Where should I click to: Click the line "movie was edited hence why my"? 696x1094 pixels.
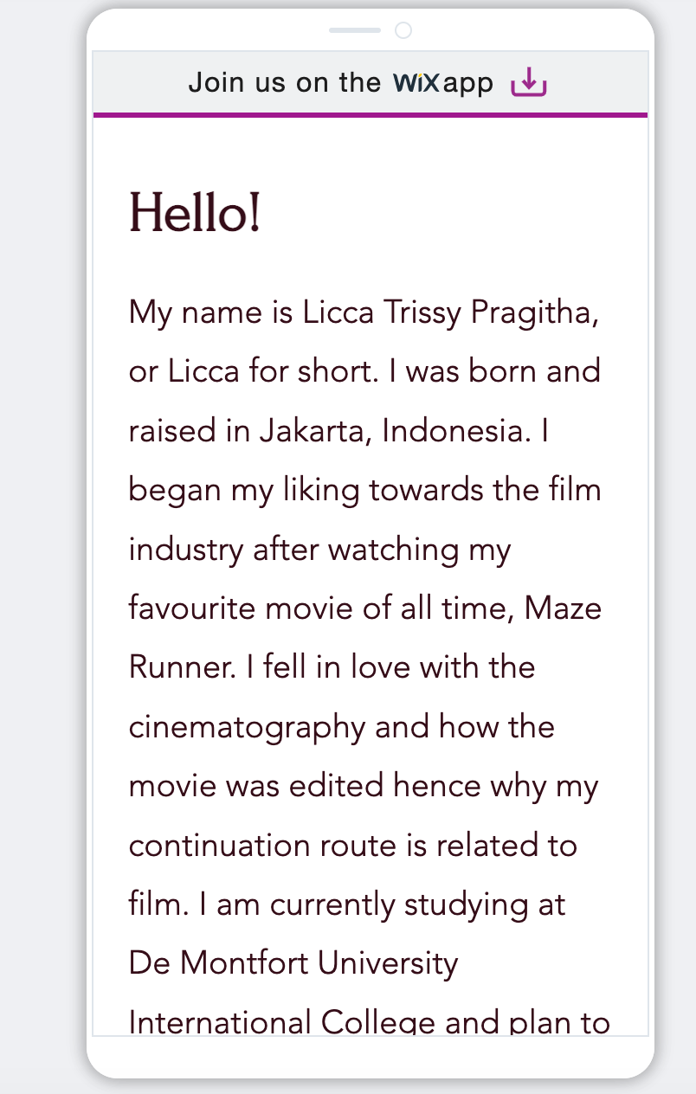364,786
